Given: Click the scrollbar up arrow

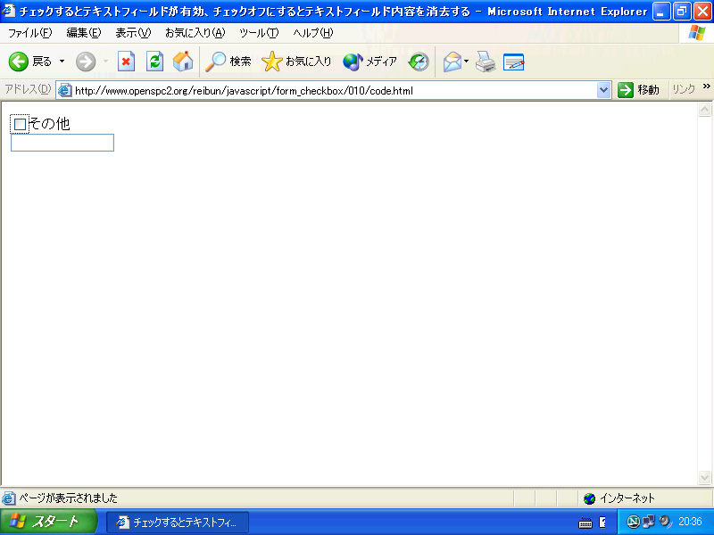Looking at the screenshot, I should tap(704, 109).
